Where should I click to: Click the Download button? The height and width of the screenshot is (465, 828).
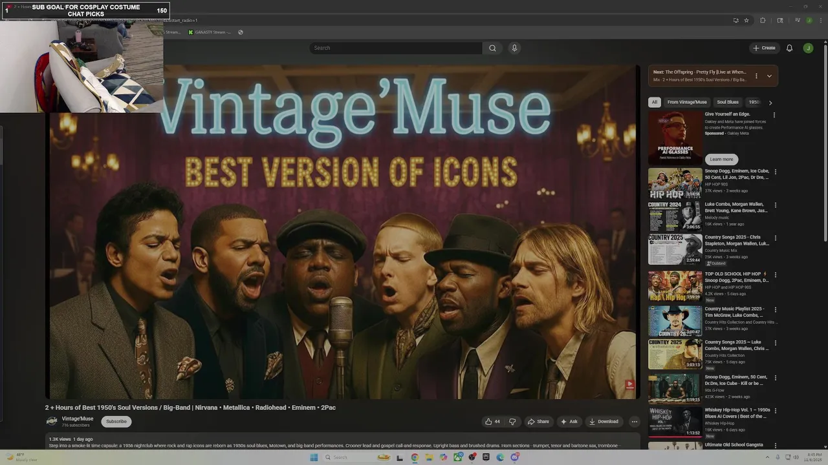[604, 422]
